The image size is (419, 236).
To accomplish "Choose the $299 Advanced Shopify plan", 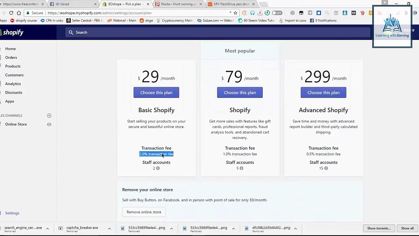I will 323,92.
